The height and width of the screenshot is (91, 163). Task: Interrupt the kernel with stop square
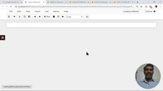coord(54,17)
